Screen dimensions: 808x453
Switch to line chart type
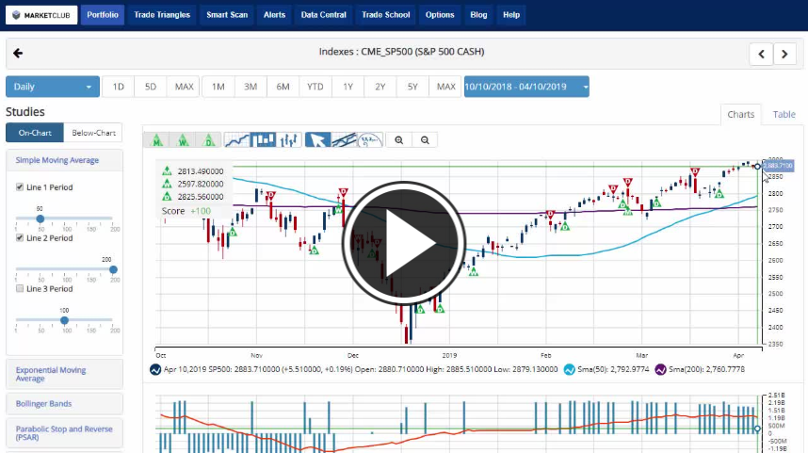[x=237, y=139]
